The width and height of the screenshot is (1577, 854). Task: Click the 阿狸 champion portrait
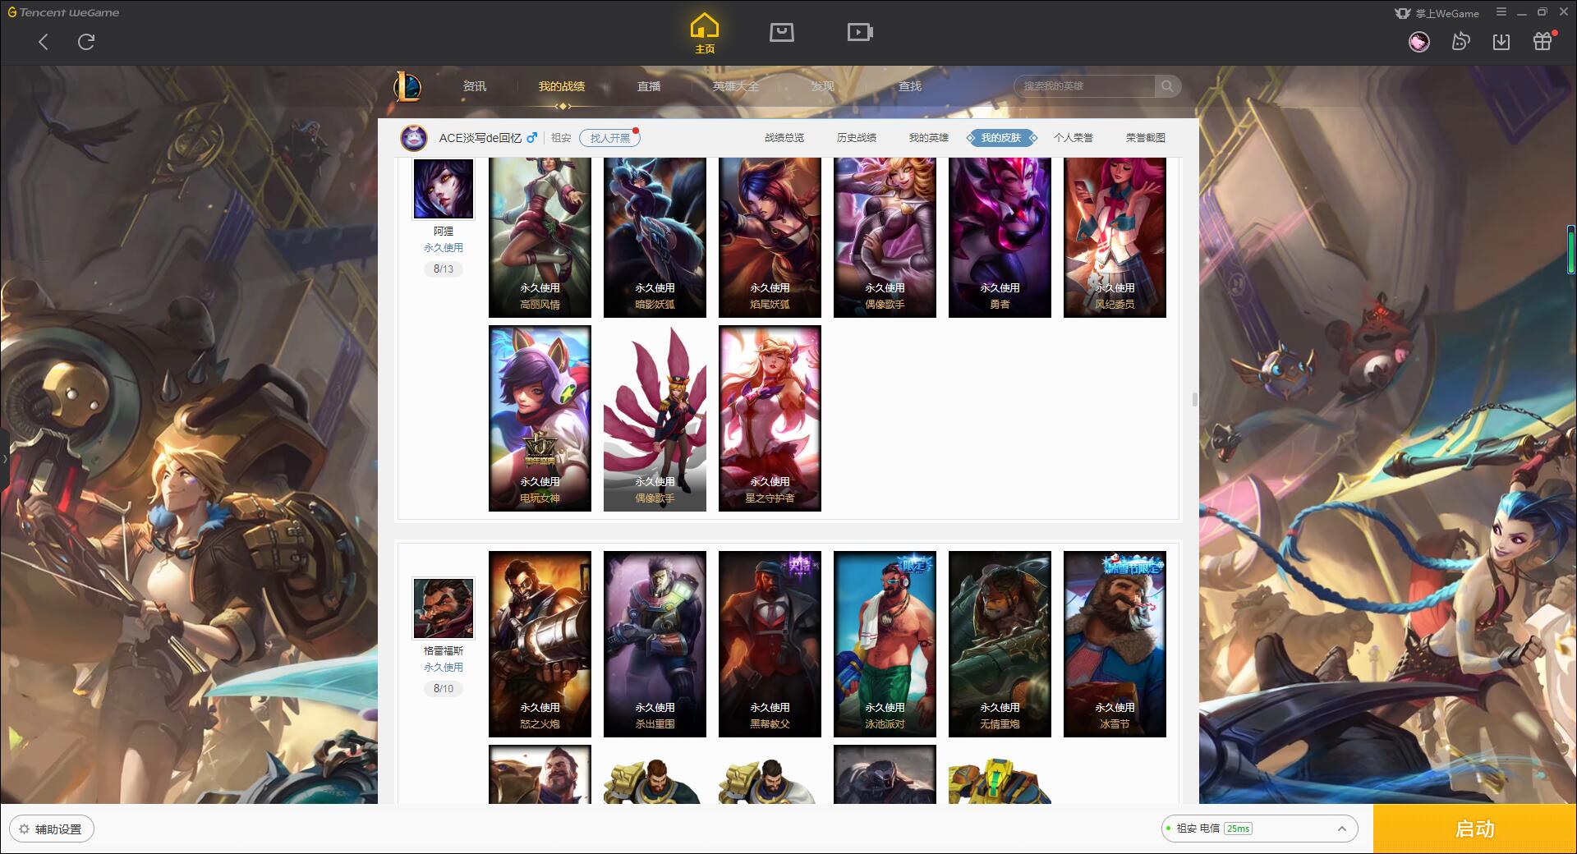point(444,189)
